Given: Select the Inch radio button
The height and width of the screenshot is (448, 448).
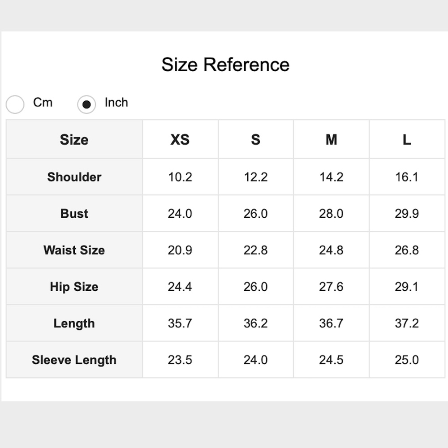Looking at the screenshot, I should pos(86,105).
